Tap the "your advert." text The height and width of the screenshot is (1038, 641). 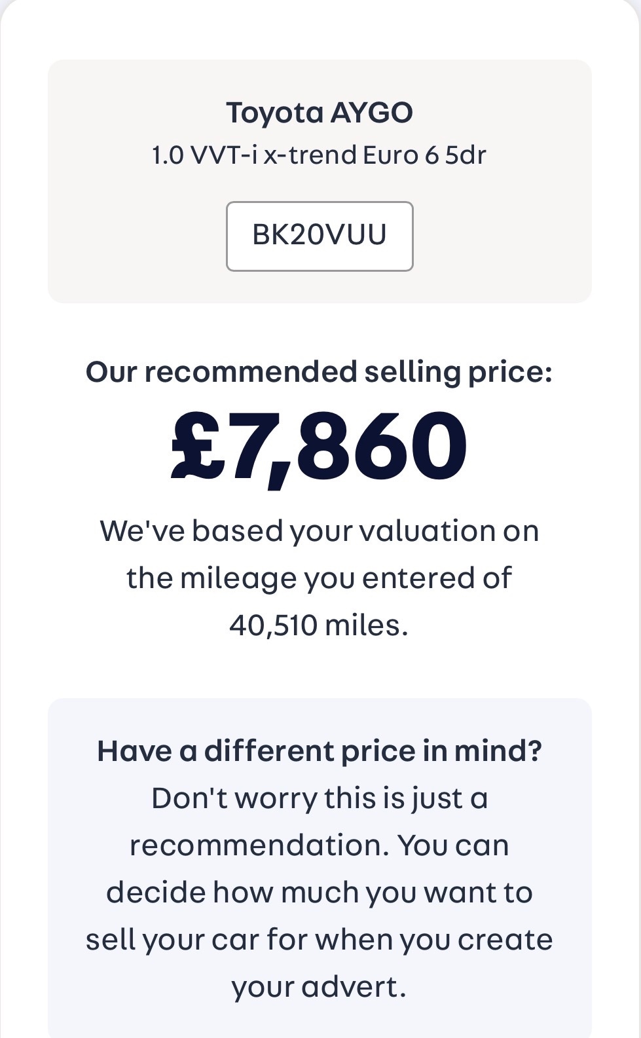(320, 987)
